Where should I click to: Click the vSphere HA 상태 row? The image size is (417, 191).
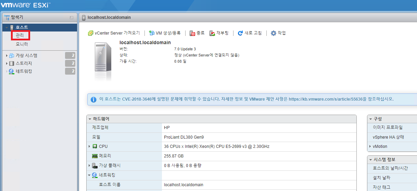click(392, 137)
